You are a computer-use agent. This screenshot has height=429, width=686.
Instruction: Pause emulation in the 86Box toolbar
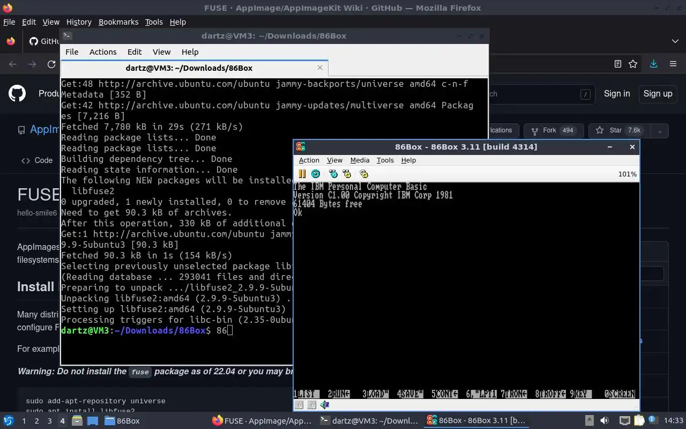tap(302, 174)
